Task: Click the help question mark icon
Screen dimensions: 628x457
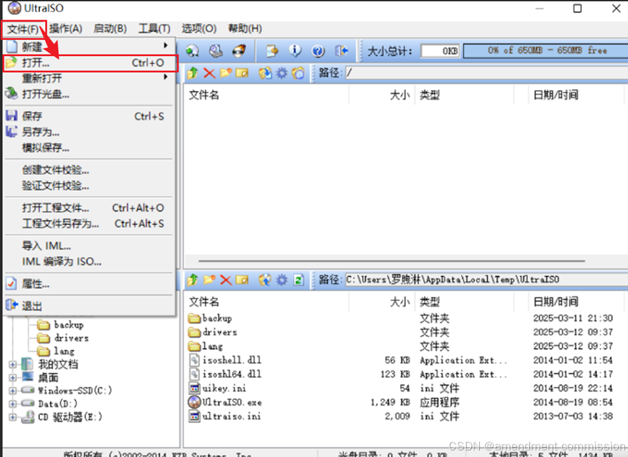Action: [x=318, y=51]
